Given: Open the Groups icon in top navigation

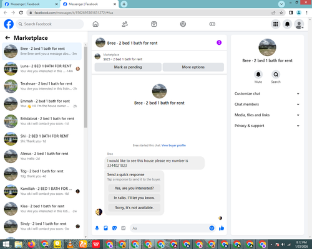Looking at the screenshot, I should click(183, 24).
